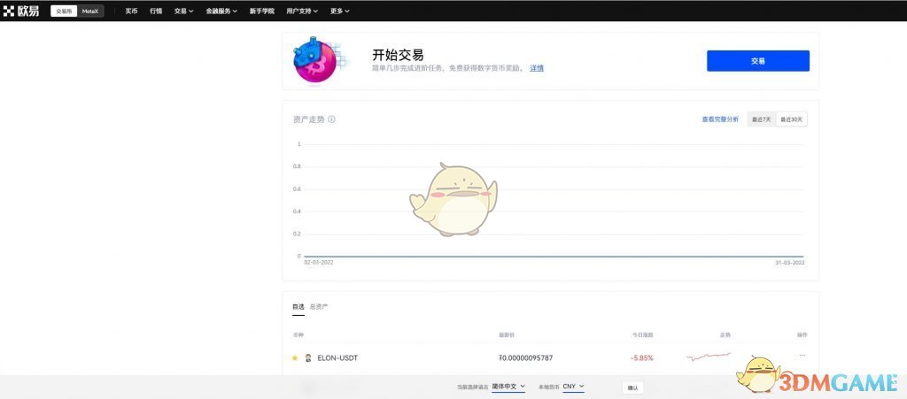Click the 开始交易 heading

398,55
